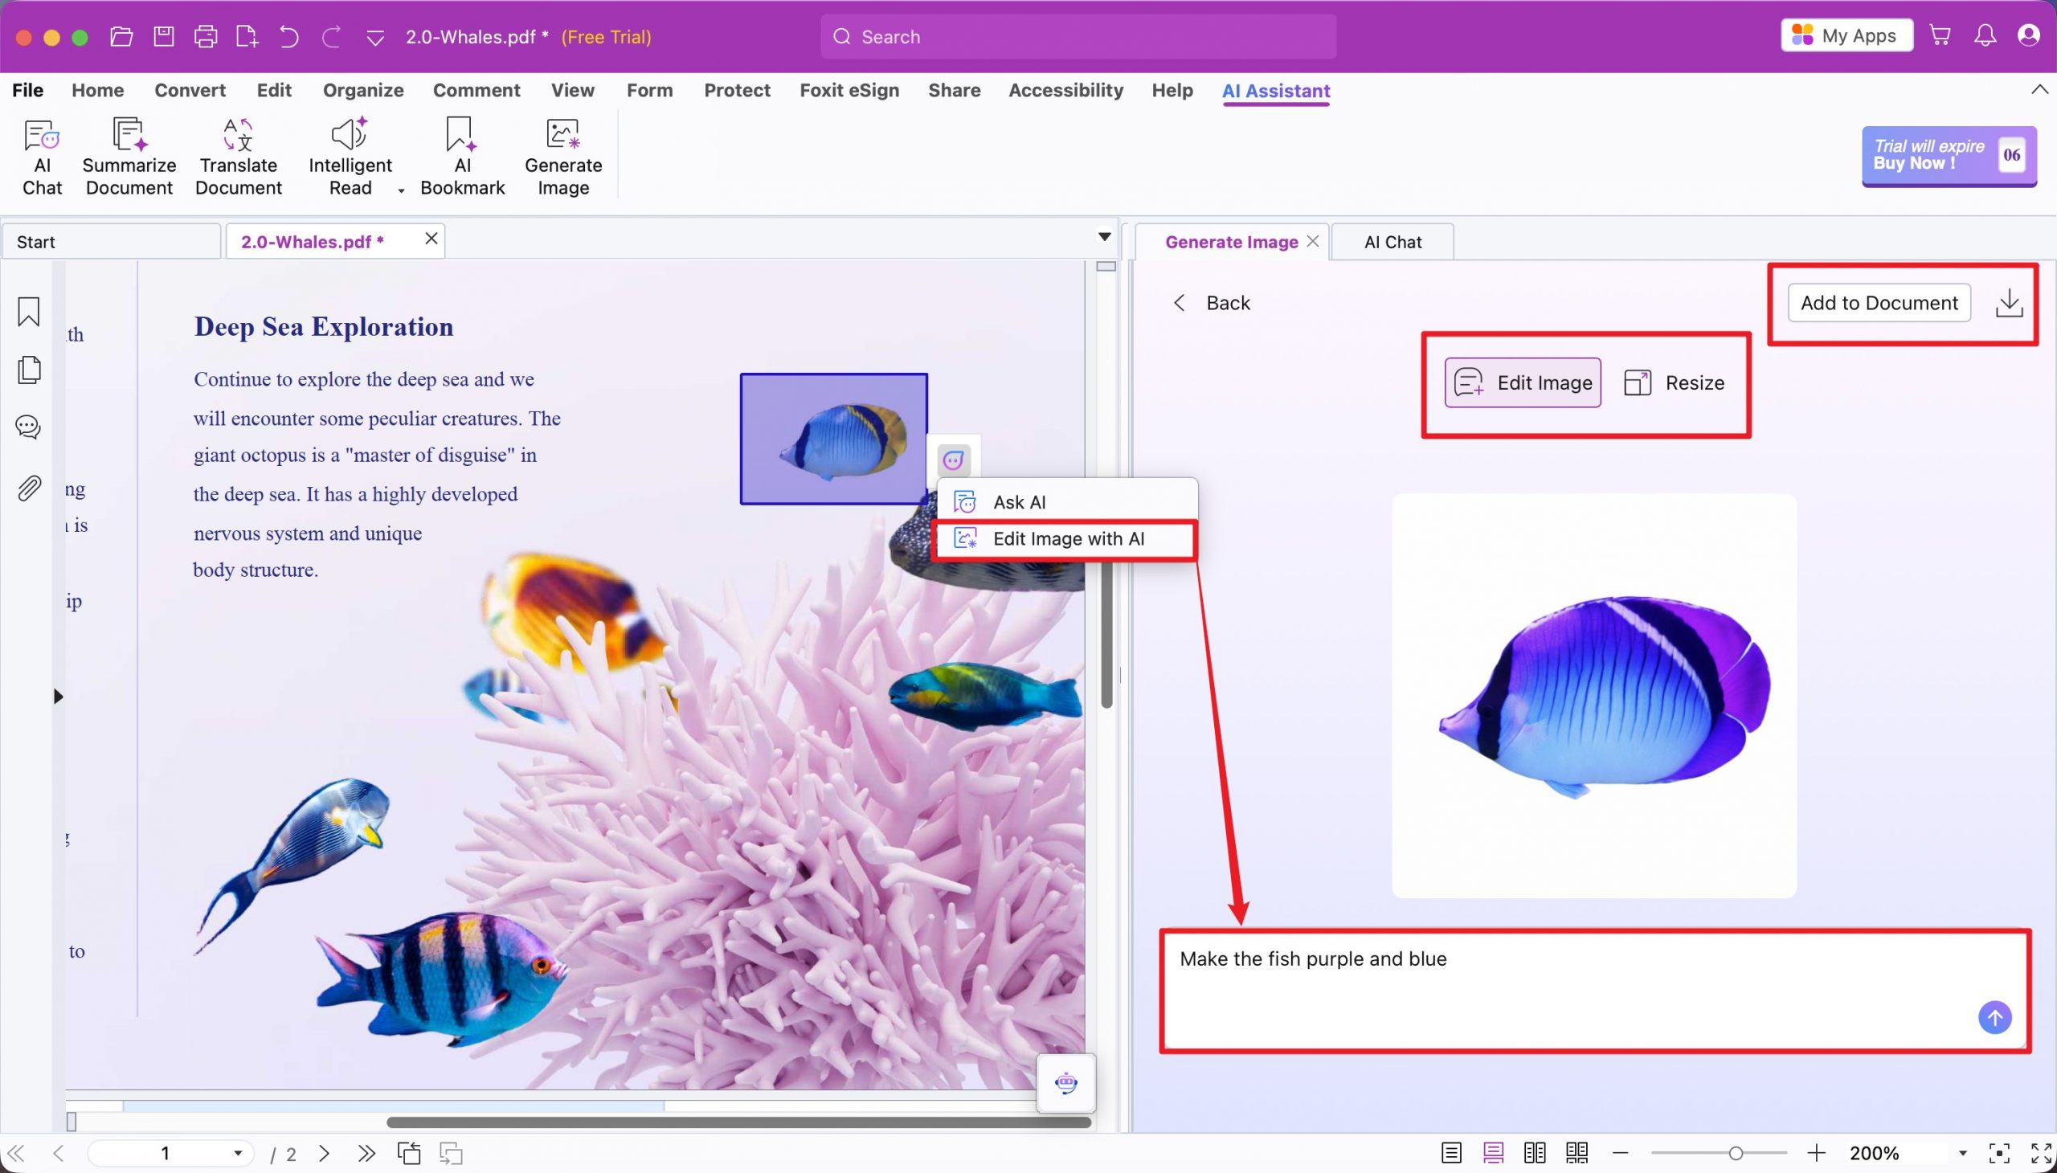This screenshot has width=2057, height=1173.
Task: Print document using printer icon
Action: [206, 36]
